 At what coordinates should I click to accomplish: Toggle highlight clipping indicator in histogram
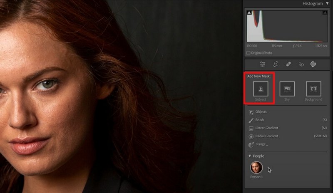[x=325, y=12]
